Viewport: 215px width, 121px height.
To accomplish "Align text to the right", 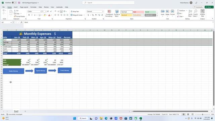I will tap(61, 15).
